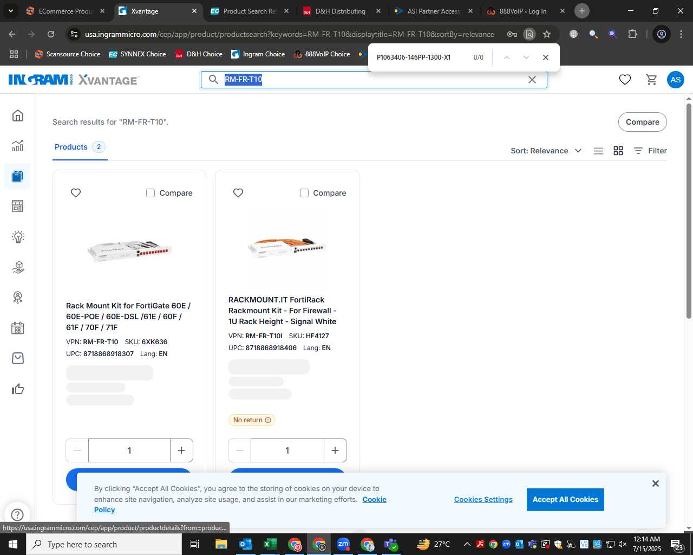Image resolution: width=693 pixels, height=555 pixels.
Task: Open the lightbulb insights sidebar icon
Action: [18, 237]
